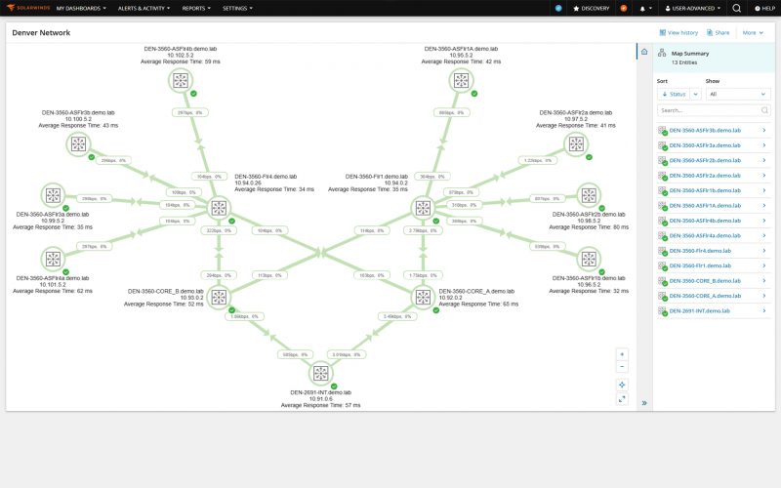Image resolution: width=781 pixels, height=488 pixels.
Task: Open DEN-3560-Flr1.demo.lab link in list
Action: click(700, 265)
